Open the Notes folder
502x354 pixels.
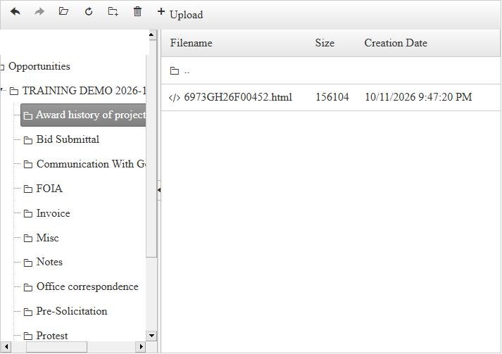coord(49,262)
